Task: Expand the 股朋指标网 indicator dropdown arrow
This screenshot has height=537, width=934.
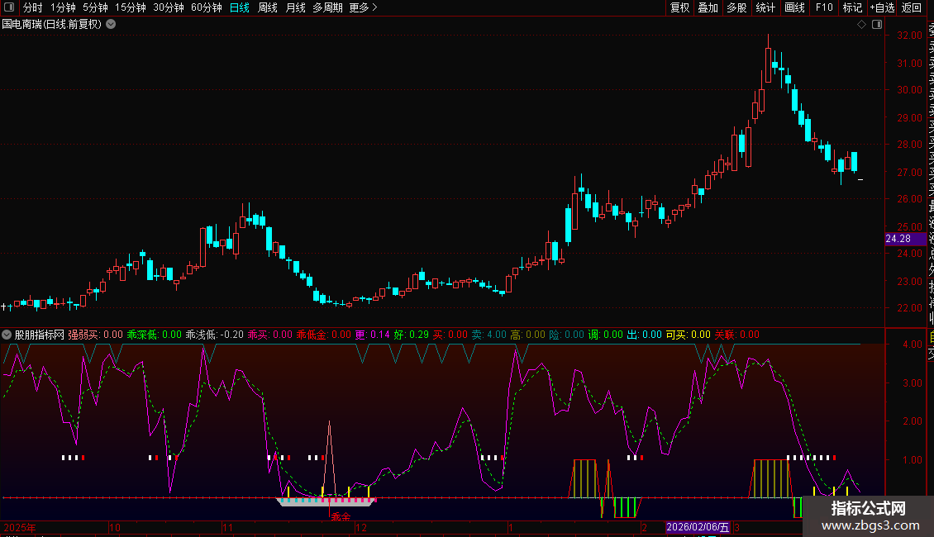Action: (x=7, y=335)
